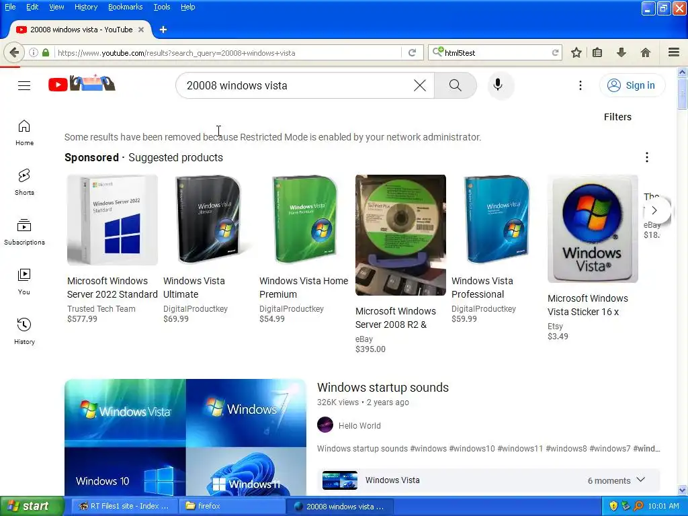
Task: Click the Sign in button
Action: 632,85
